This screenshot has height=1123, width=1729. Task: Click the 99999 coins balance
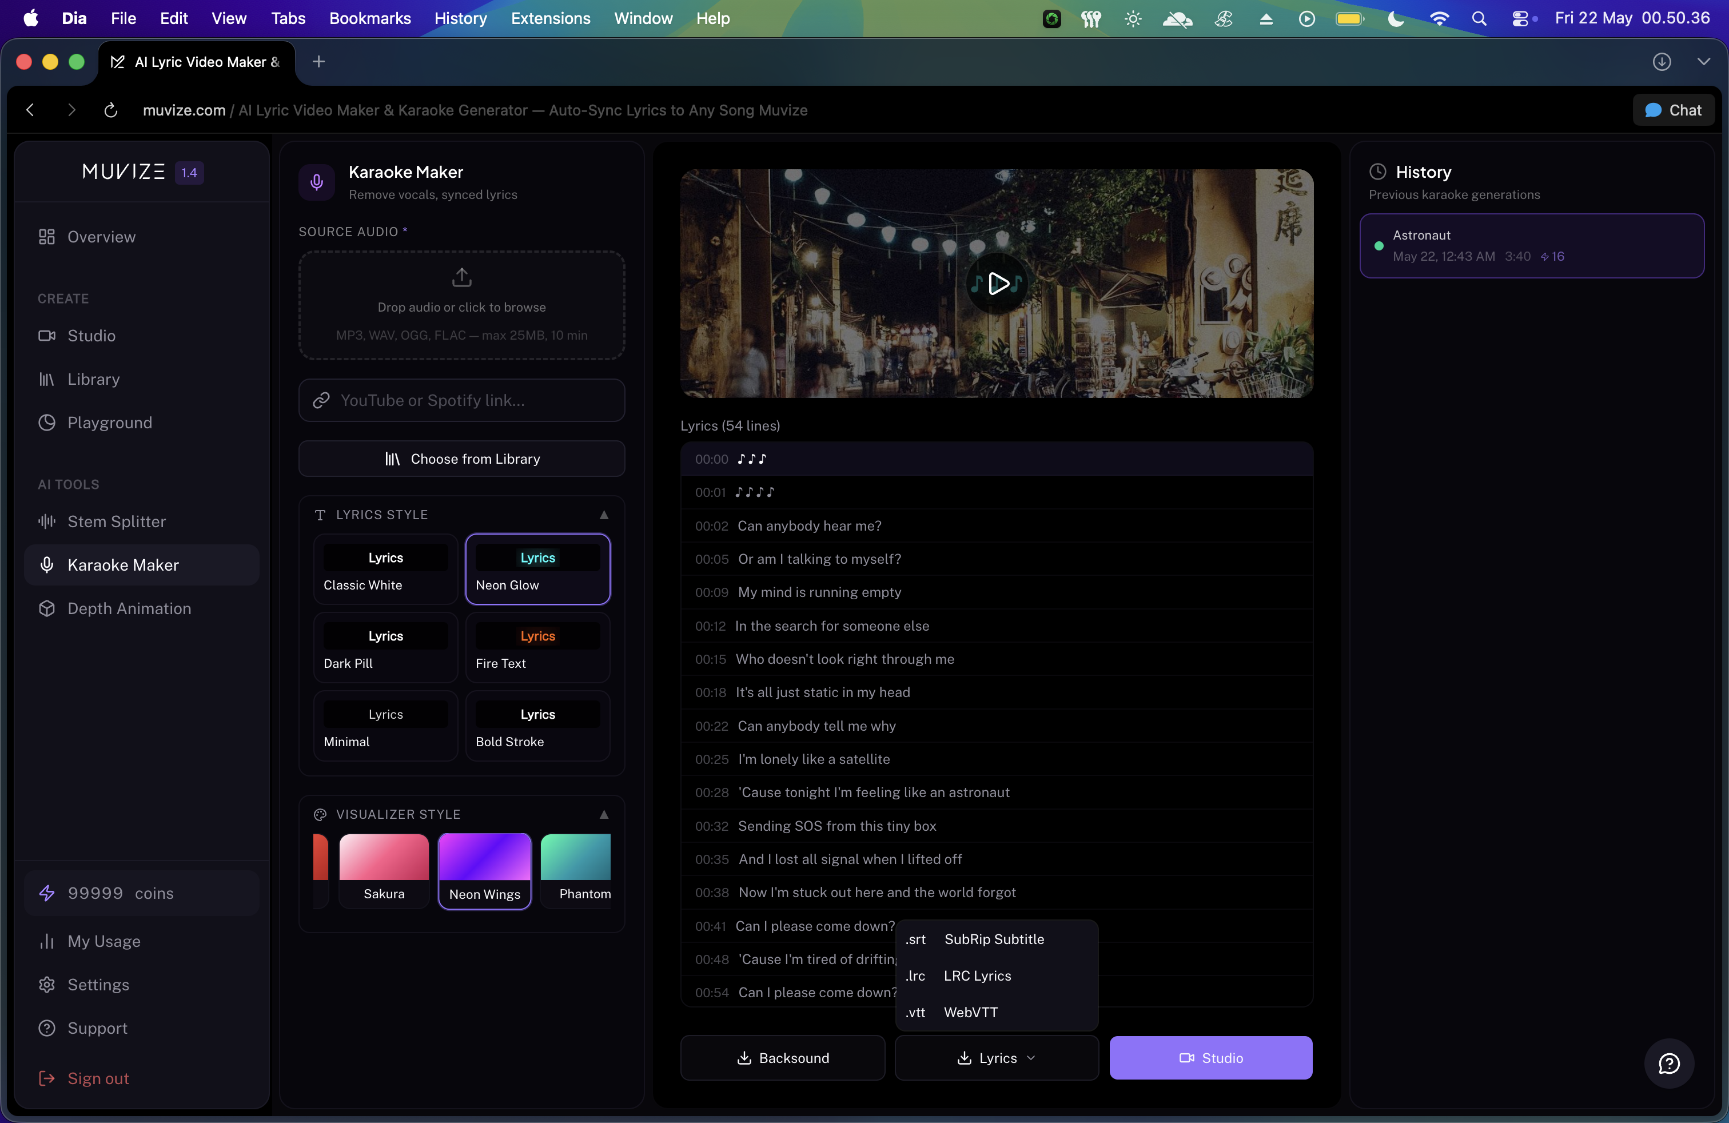[x=142, y=894]
